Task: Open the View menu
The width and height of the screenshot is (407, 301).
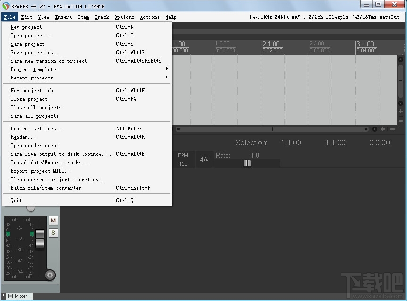Action: coord(43,17)
